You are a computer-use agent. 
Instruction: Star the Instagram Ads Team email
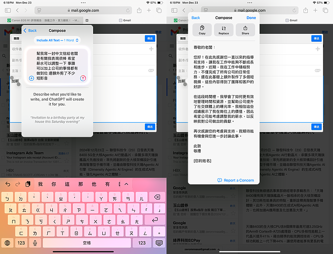pyautogui.click(x=67, y=161)
